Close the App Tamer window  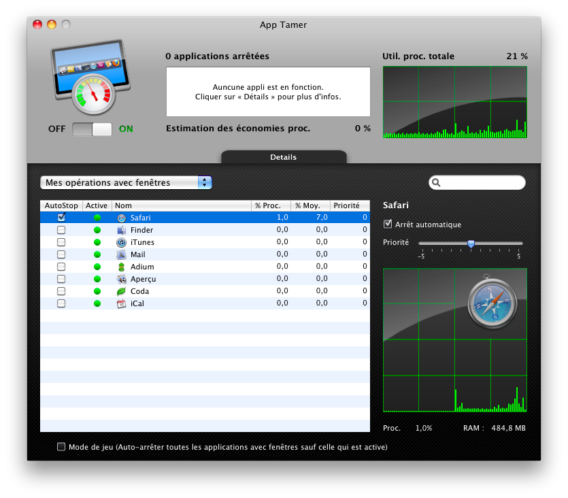click(x=37, y=24)
